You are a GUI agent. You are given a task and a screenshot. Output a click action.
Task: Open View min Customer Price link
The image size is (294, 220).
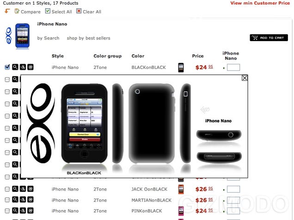260,3
